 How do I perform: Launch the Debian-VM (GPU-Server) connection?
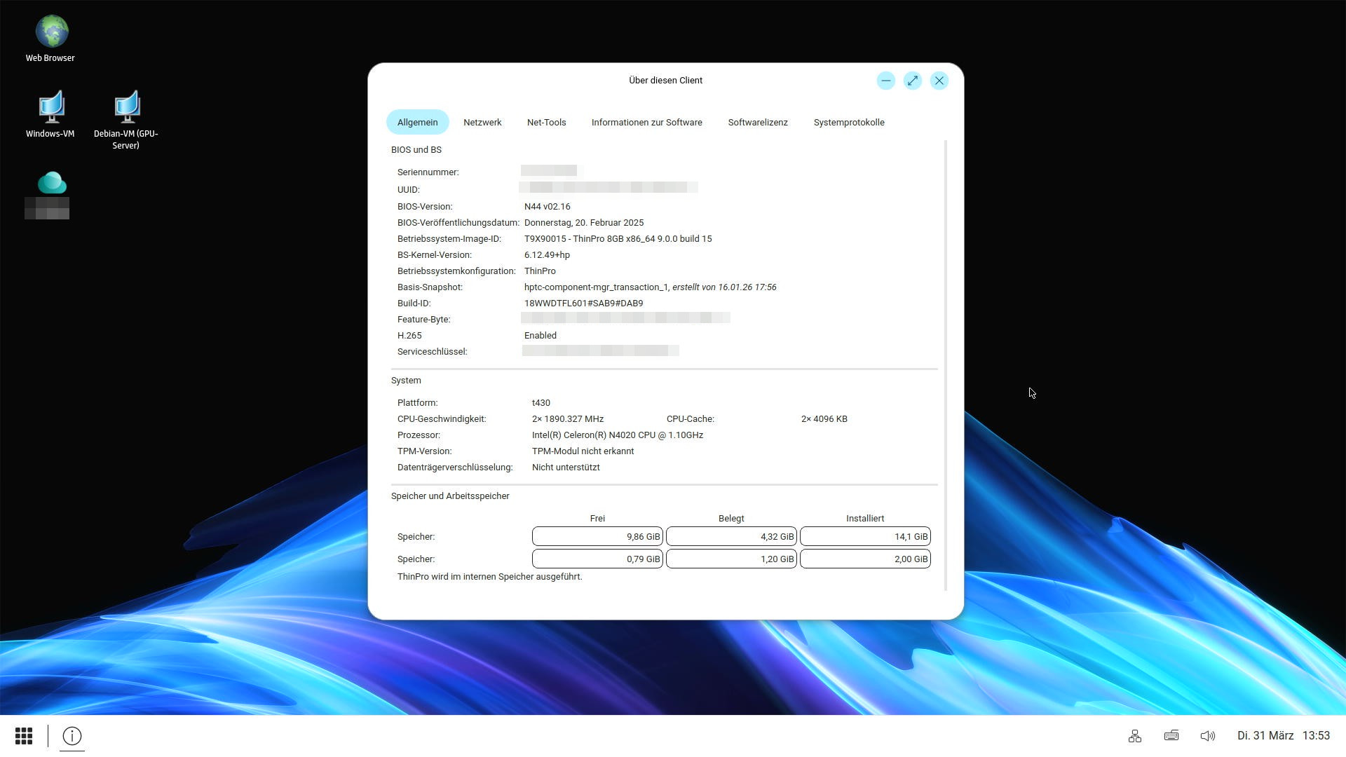tap(127, 105)
